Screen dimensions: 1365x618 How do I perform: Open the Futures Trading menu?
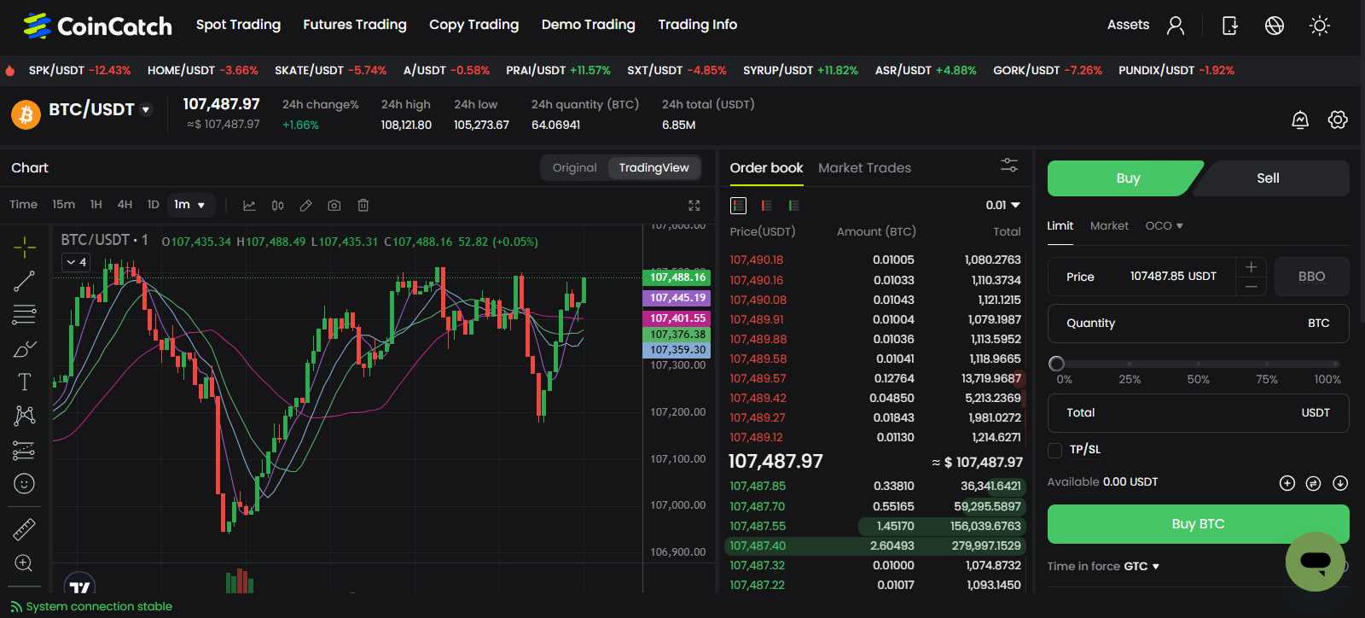pos(355,25)
